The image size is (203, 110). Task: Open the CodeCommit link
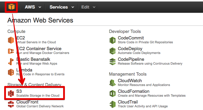[131, 38]
